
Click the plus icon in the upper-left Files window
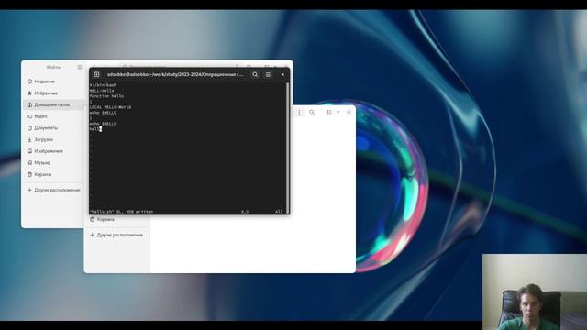(29, 190)
